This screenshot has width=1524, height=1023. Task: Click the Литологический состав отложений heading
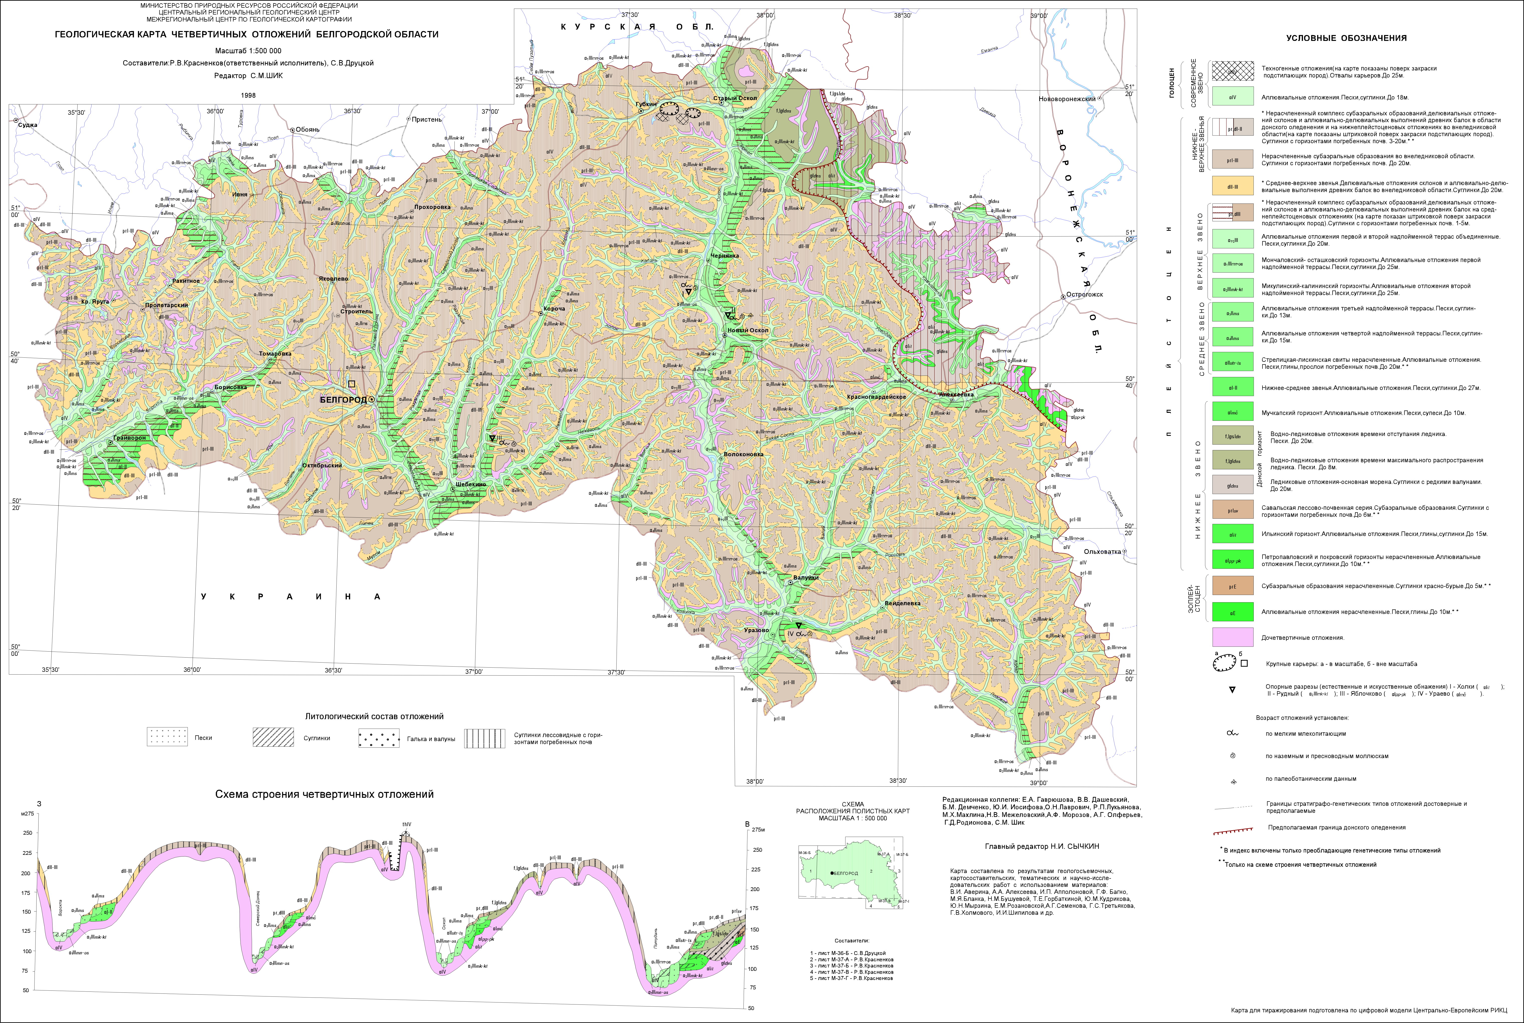click(374, 716)
